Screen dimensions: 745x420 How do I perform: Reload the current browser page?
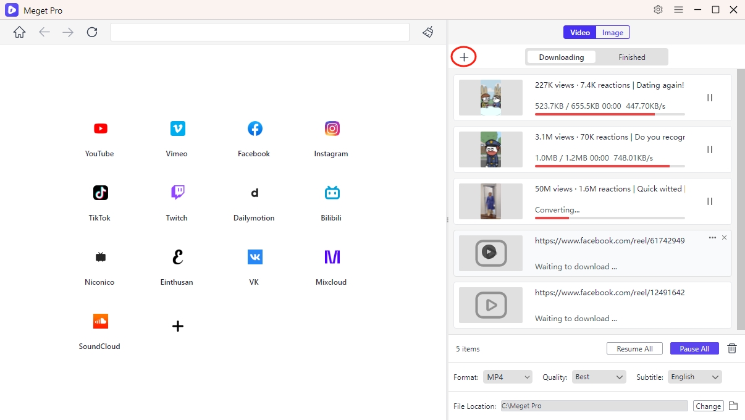(x=92, y=32)
